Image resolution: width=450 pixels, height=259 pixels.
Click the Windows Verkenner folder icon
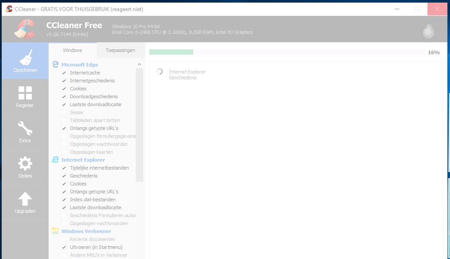[x=55, y=231]
